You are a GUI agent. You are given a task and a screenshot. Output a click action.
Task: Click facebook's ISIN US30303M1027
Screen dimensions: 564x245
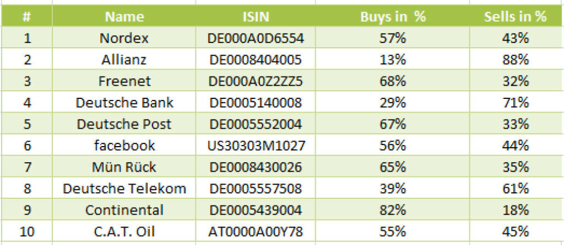(256, 146)
